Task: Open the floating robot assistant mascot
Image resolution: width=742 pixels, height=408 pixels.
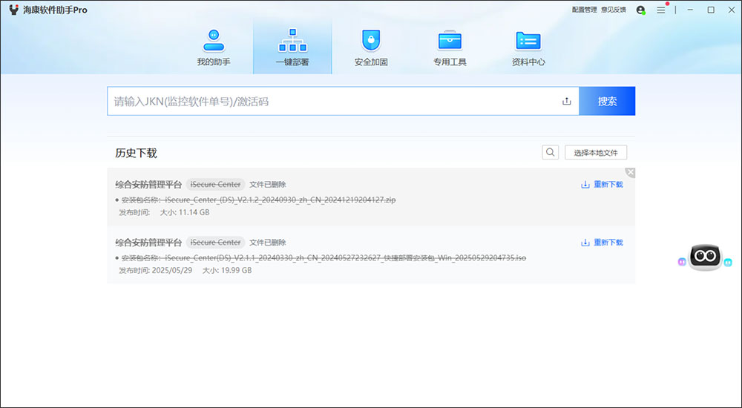Action: (705, 257)
